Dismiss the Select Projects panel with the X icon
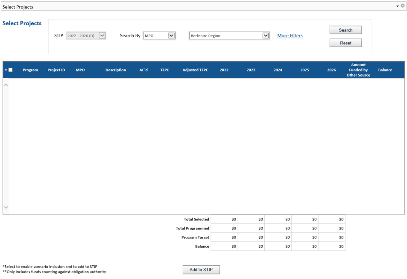 coord(402,6)
